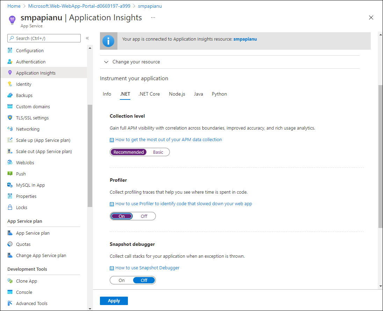383x311 pixels.
Task: Go to Backups
Action: point(24,95)
